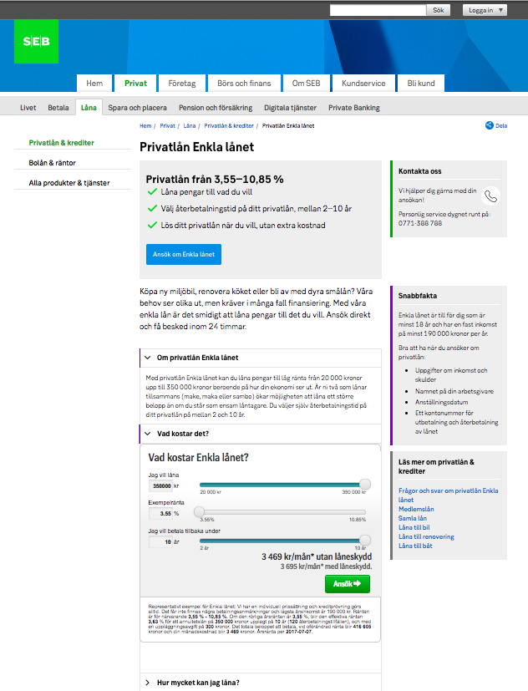
Task: Go to Private Banking submenu
Action: click(x=354, y=108)
